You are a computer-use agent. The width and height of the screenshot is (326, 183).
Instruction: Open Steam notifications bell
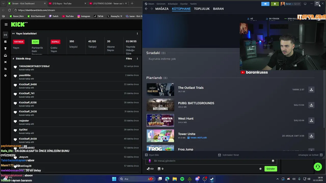click(275, 4)
